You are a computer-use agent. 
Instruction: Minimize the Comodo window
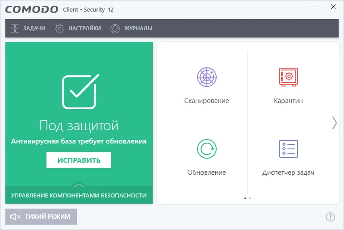[313, 7]
